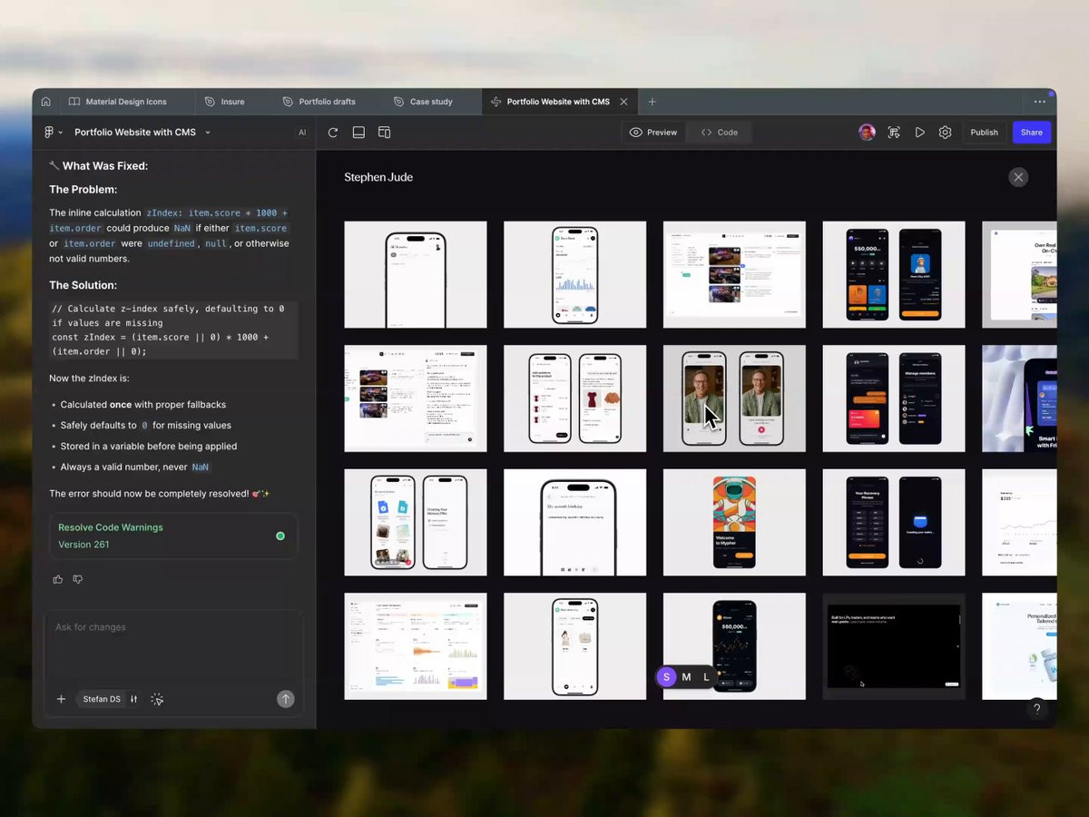Open the Your Recovery Phrase thumbnail

[x=894, y=522]
